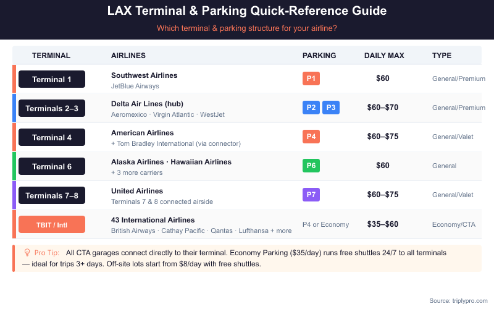Click the purple P7 parking badge
The image size is (494, 309).
tap(311, 195)
